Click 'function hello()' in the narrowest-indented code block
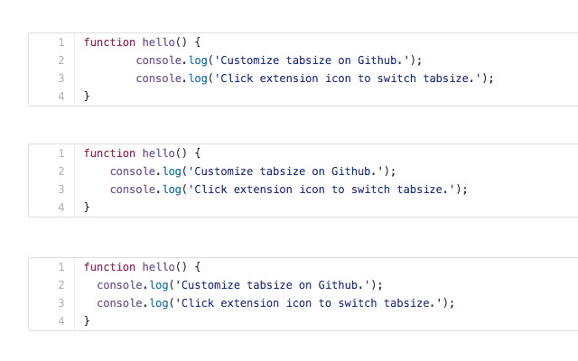This screenshot has width=578, height=361. [142, 267]
